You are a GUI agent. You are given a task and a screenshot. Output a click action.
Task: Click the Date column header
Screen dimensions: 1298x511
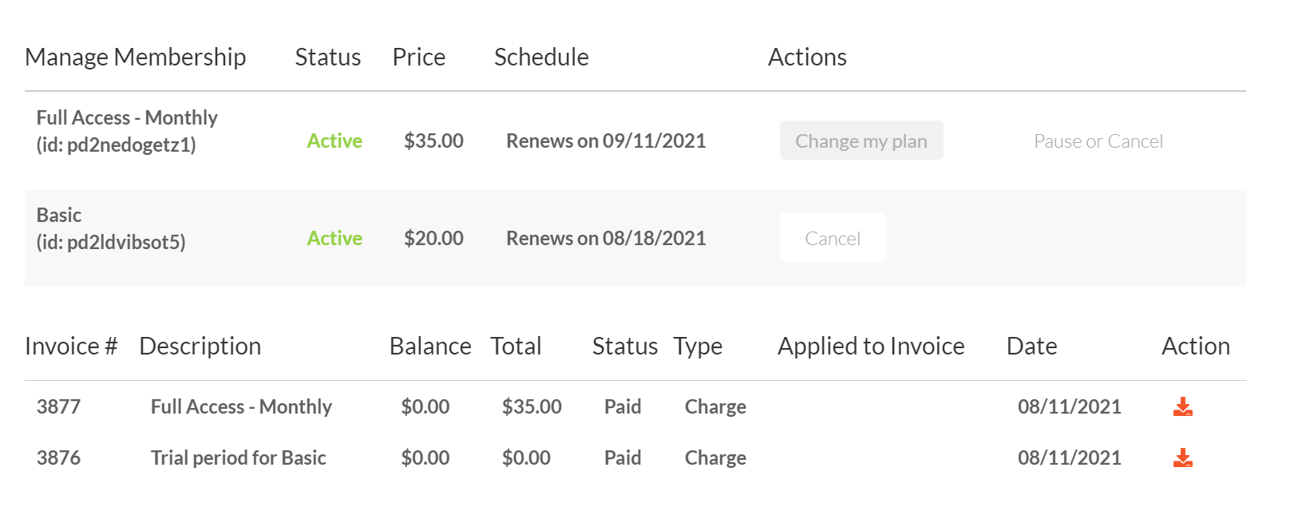click(x=1031, y=347)
